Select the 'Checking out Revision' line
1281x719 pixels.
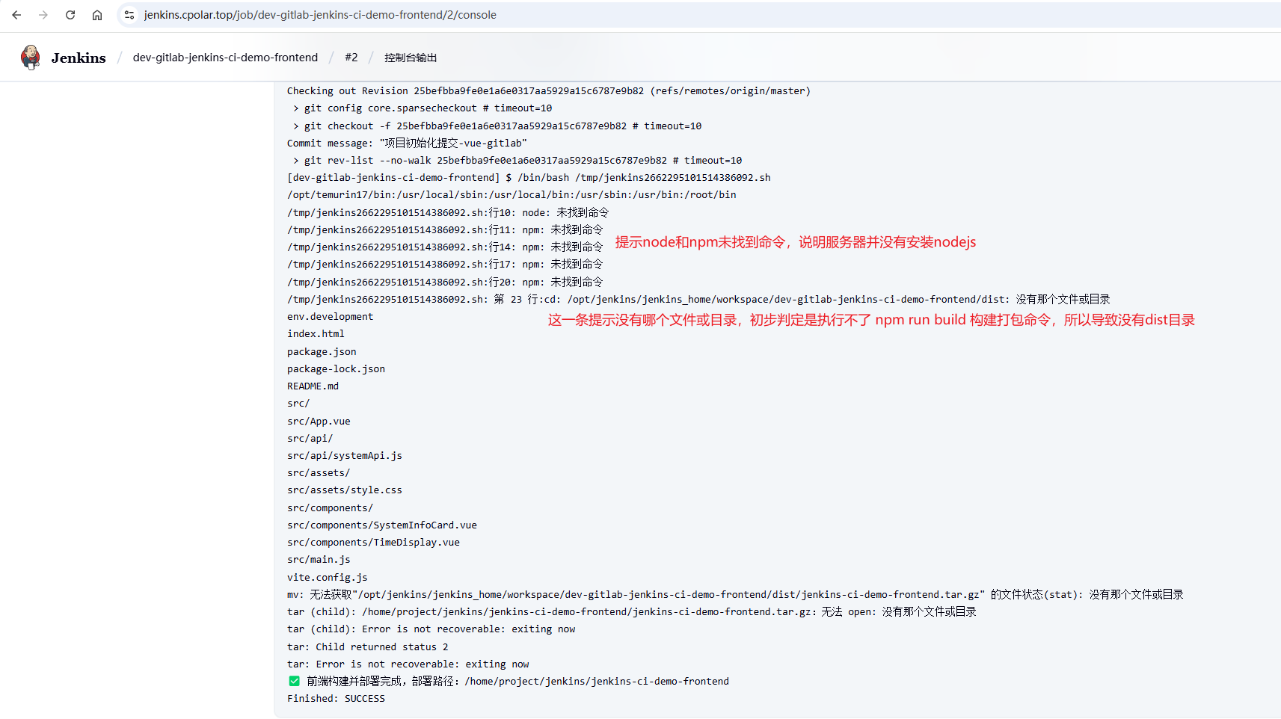[x=549, y=91]
